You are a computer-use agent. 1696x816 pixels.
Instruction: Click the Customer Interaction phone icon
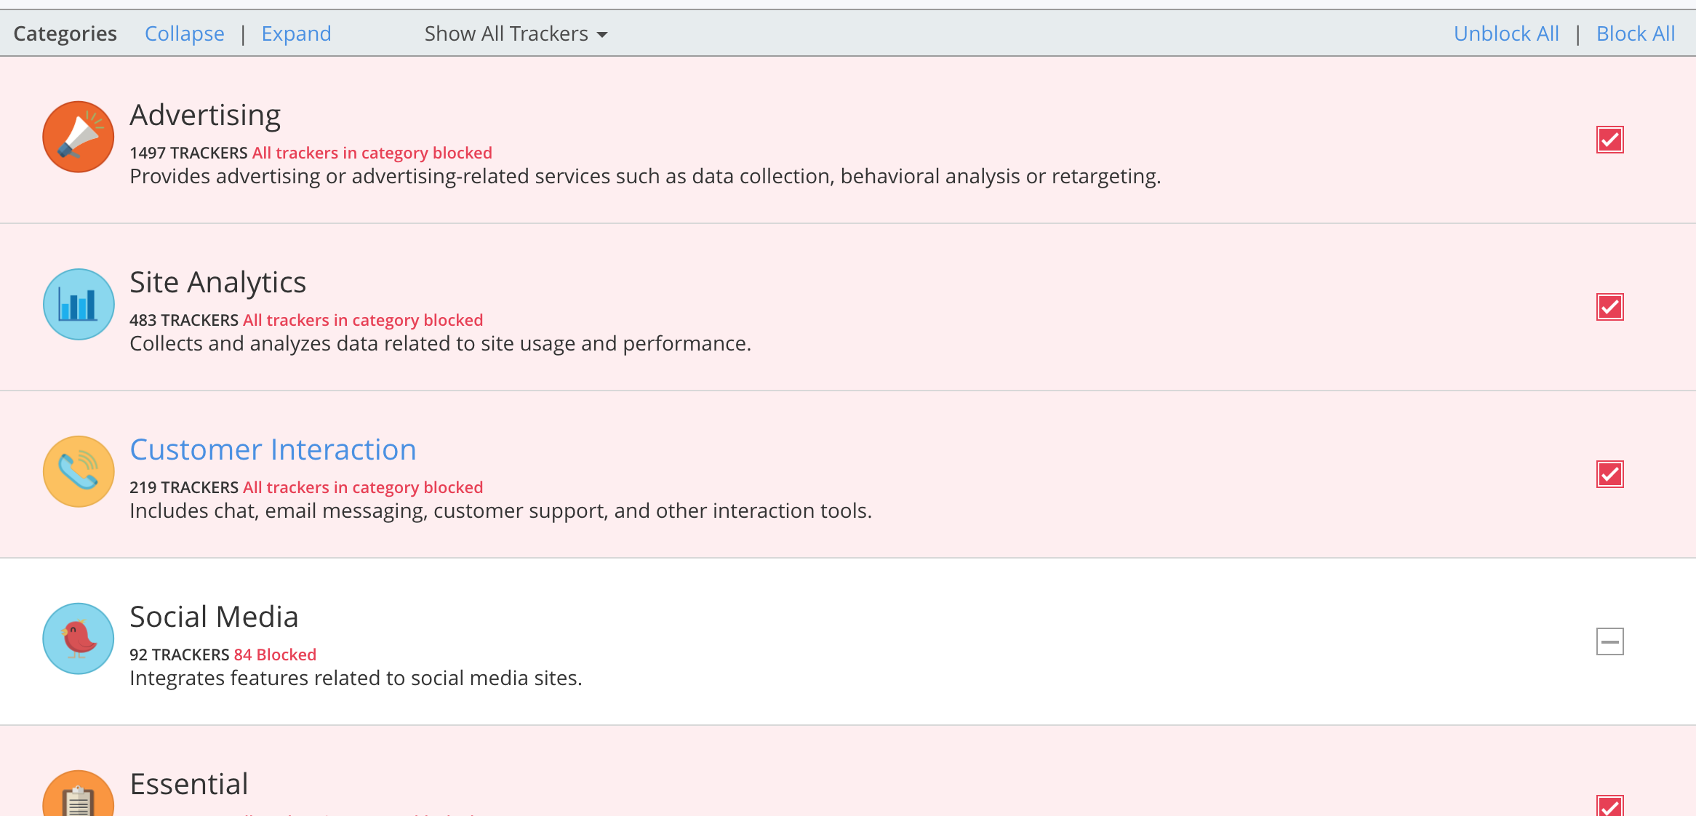pyautogui.click(x=79, y=471)
